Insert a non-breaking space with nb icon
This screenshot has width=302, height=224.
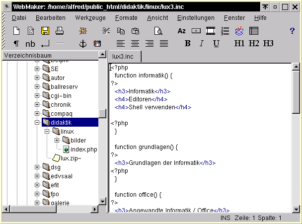coord(30,44)
